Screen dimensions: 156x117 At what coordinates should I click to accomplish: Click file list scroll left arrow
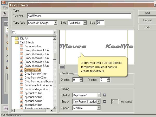pos(13,110)
